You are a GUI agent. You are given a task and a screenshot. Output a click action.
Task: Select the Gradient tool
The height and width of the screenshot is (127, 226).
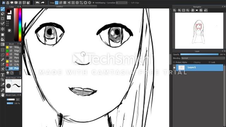pyautogui.click(x=2, y=44)
